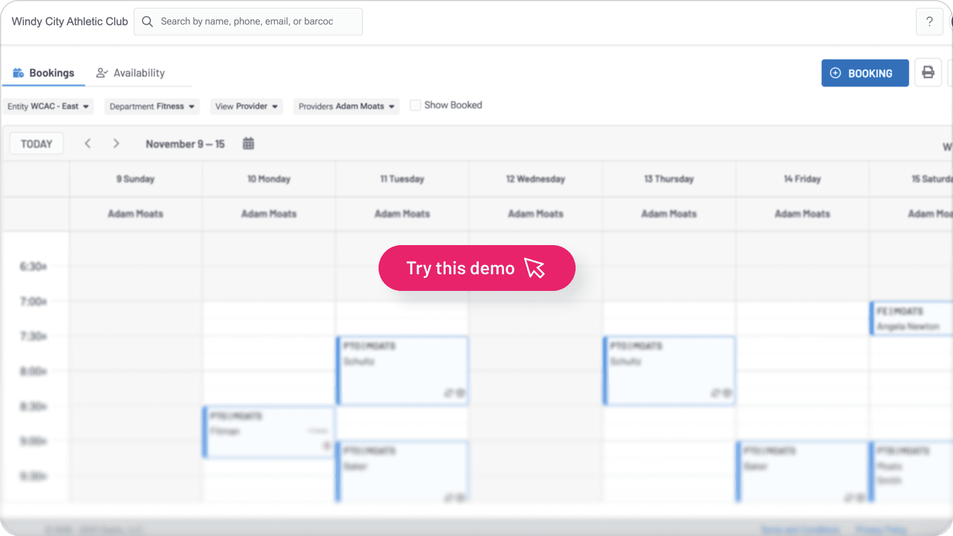Expand the Entity WCAC - East dropdown
Image resolution: width=953 pixels, height=536 pixels.
coord(48,106)
